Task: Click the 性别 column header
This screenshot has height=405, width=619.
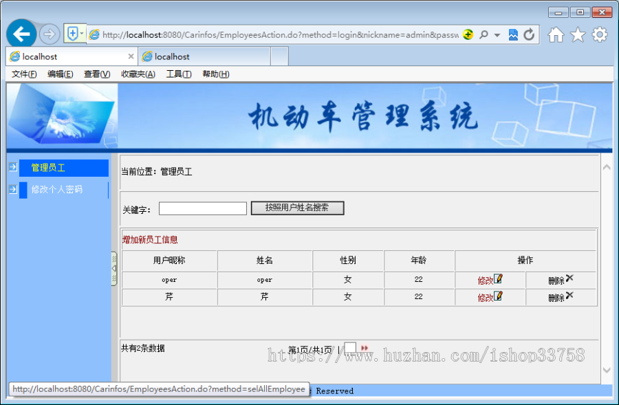Action: [x=348, y=261]
